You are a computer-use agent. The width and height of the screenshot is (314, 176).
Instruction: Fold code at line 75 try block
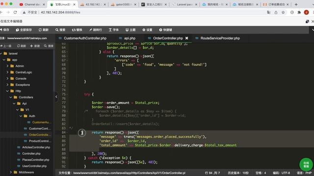tap(67, 94)
